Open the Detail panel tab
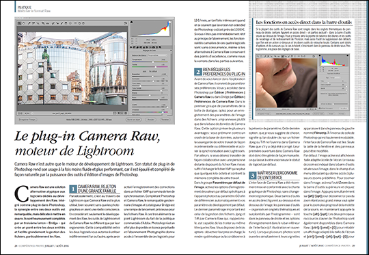 (x=137, y=47)
